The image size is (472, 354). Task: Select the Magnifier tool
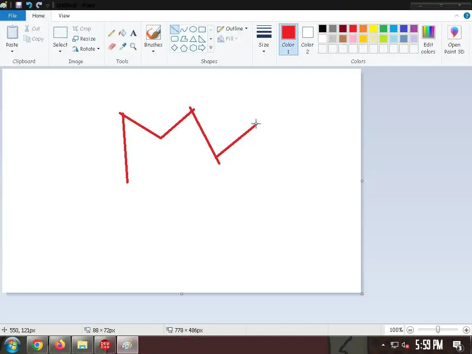(133, 47)
